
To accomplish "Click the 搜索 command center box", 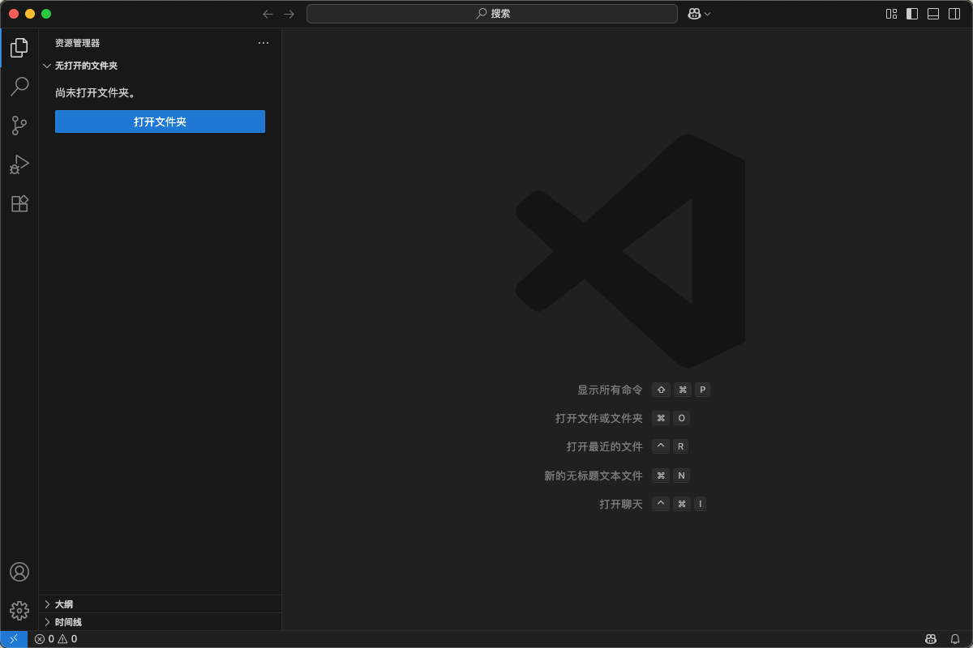I will tap(492, 14).
